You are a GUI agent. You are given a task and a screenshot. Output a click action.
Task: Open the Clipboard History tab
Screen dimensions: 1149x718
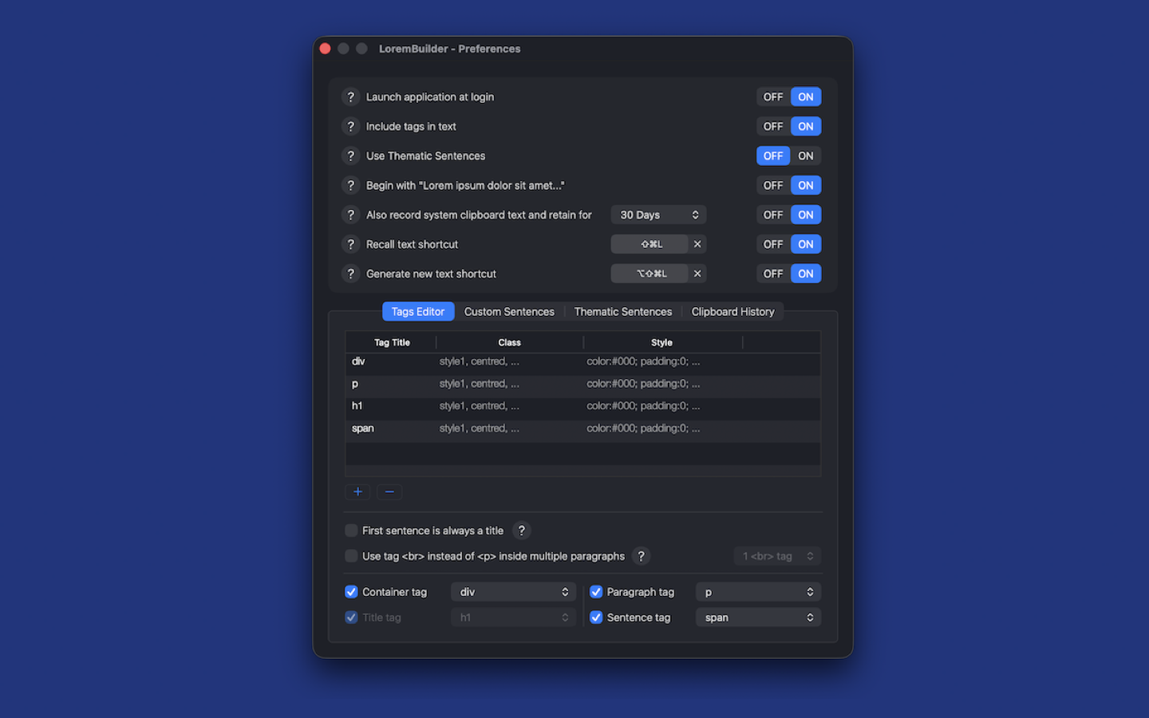732,311
